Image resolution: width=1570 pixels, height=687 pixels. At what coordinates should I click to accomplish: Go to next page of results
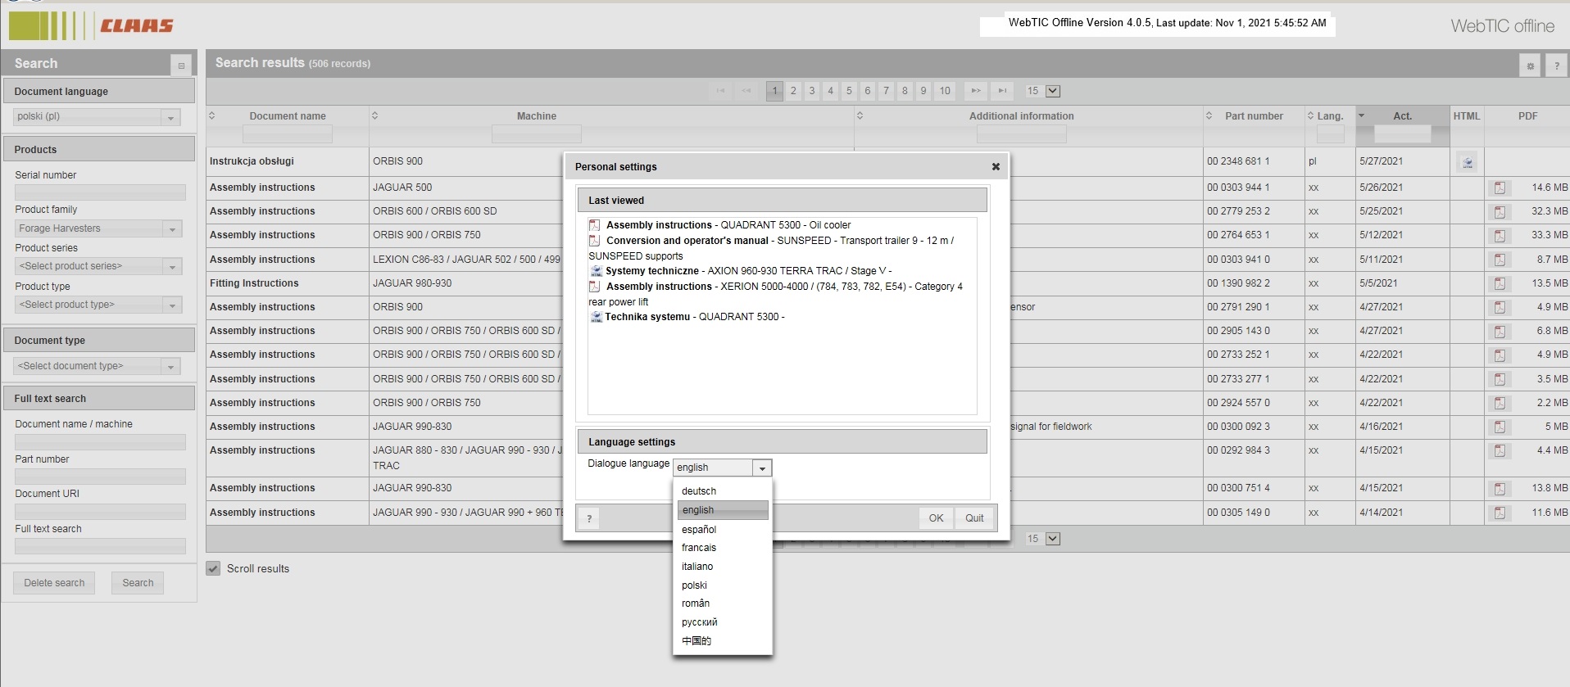coord(975,91)
